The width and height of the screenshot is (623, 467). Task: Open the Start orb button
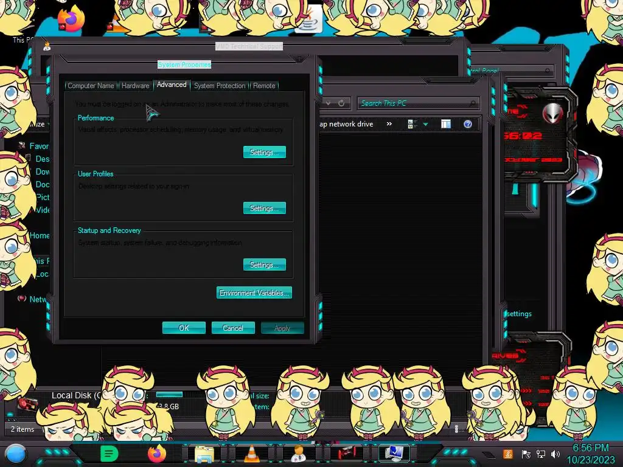[x=16, y=454]
